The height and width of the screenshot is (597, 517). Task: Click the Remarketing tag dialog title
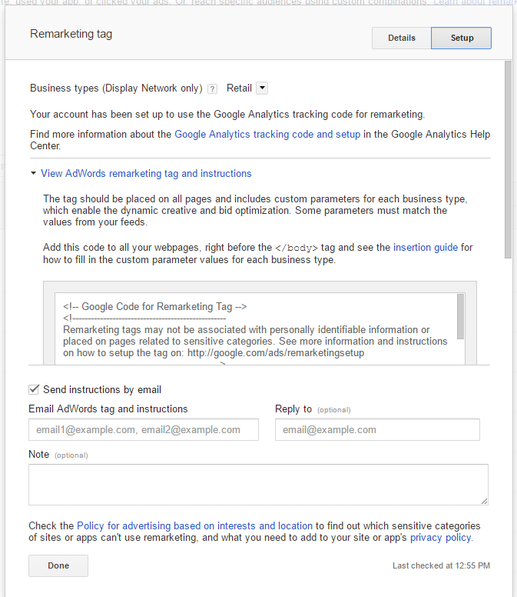(x=71, y=34)
